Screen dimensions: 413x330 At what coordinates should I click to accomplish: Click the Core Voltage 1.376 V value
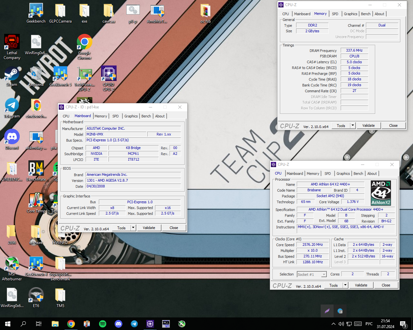pyautogui.click(x=353, y=202)
